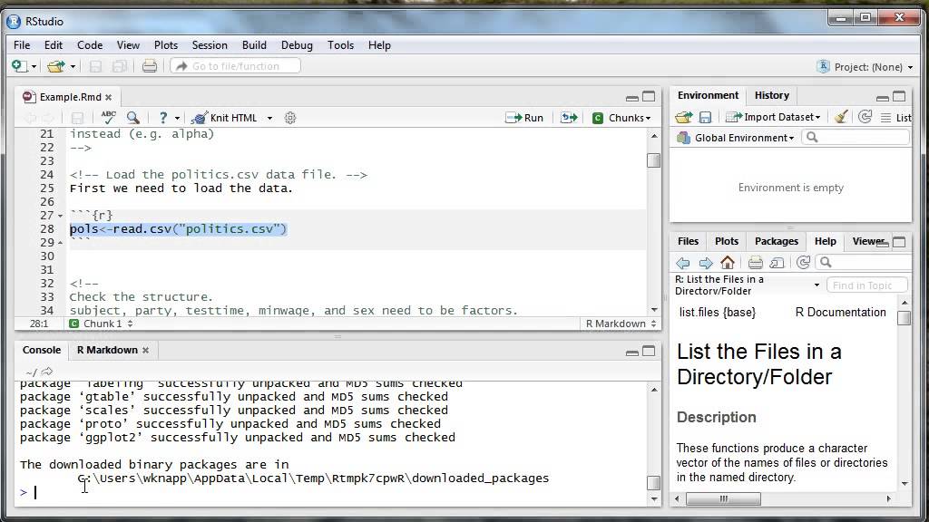929x522 pixels.
Task: Focus the Go to file/function field
Action: tap(235, 65)
